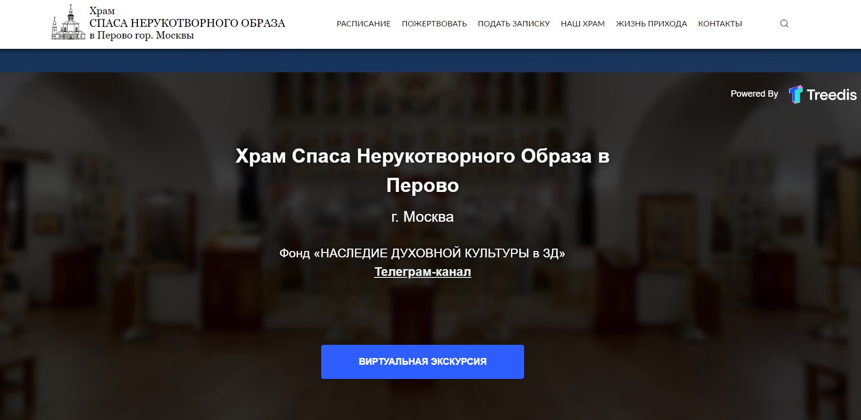Click the colorful Treedis logo icon
The height and width of the screenshot is (420, 861).
click(x=796, y=94)
